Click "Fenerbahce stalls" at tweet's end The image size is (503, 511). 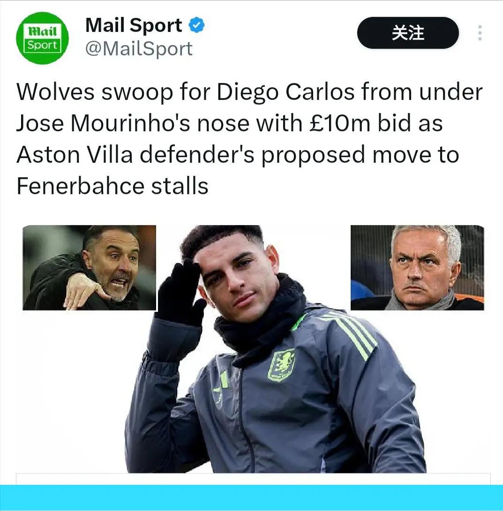coord(113,186)
